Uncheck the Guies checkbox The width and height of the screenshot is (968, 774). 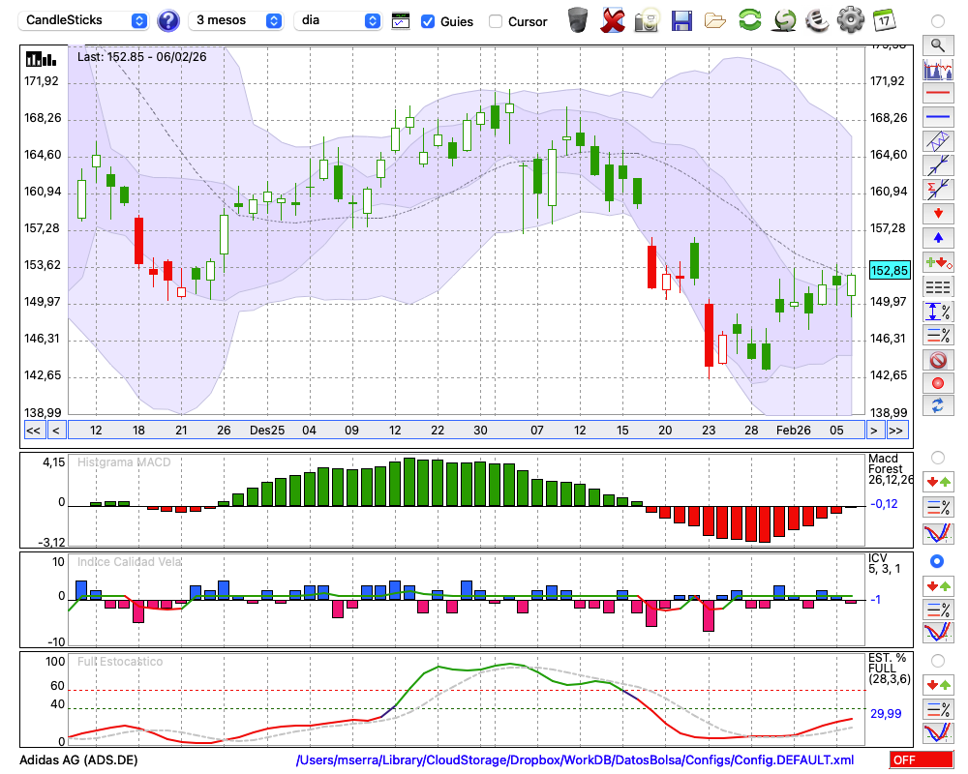tap(427, 21)
